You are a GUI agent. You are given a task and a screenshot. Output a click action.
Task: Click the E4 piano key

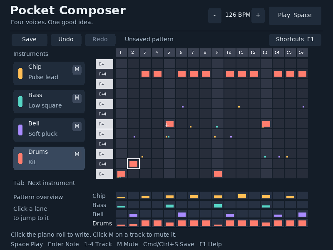[x=104, y=134]
